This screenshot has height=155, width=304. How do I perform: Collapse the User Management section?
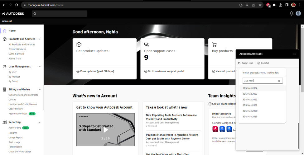pyautogui.click(x=40, y=67)
